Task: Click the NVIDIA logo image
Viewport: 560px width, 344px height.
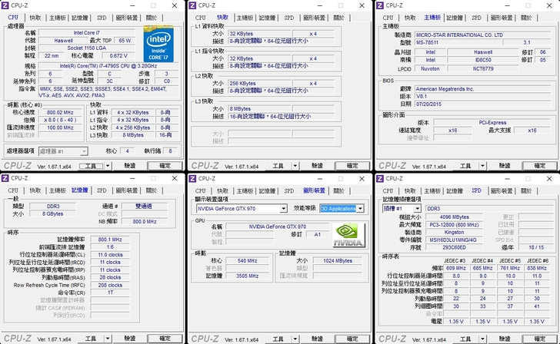Action: [x=348, y=235]
